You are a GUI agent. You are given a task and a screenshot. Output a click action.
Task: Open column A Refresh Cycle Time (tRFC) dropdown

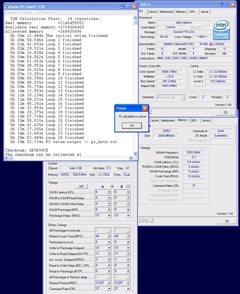tap(109, 236)
